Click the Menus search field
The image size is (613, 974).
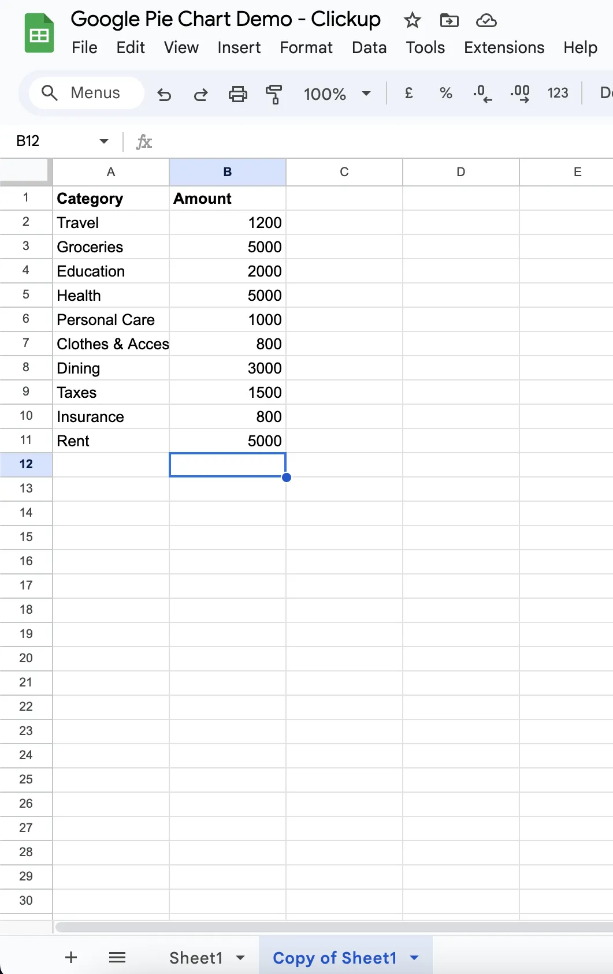(87, 93)
